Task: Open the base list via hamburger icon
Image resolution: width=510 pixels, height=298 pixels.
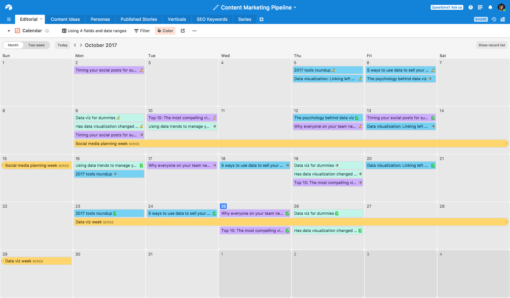Action: [8, 19]
